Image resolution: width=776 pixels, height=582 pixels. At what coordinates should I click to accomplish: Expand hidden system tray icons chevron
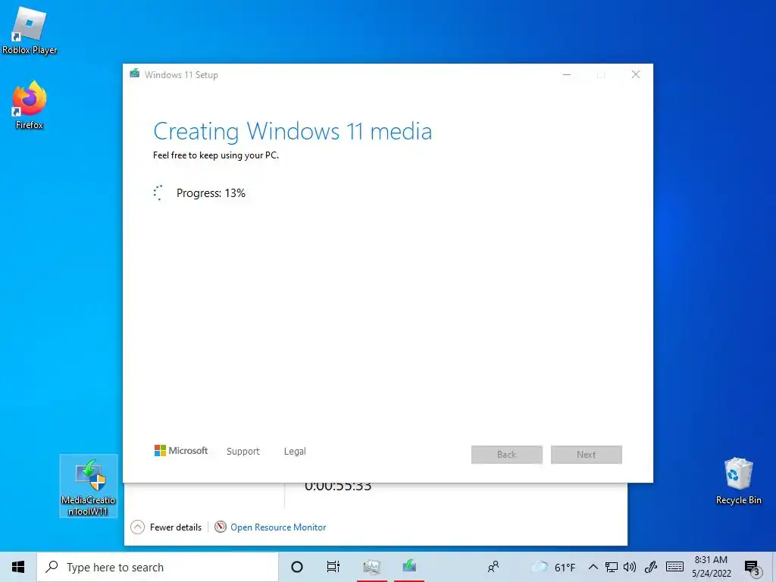point(593,567)
